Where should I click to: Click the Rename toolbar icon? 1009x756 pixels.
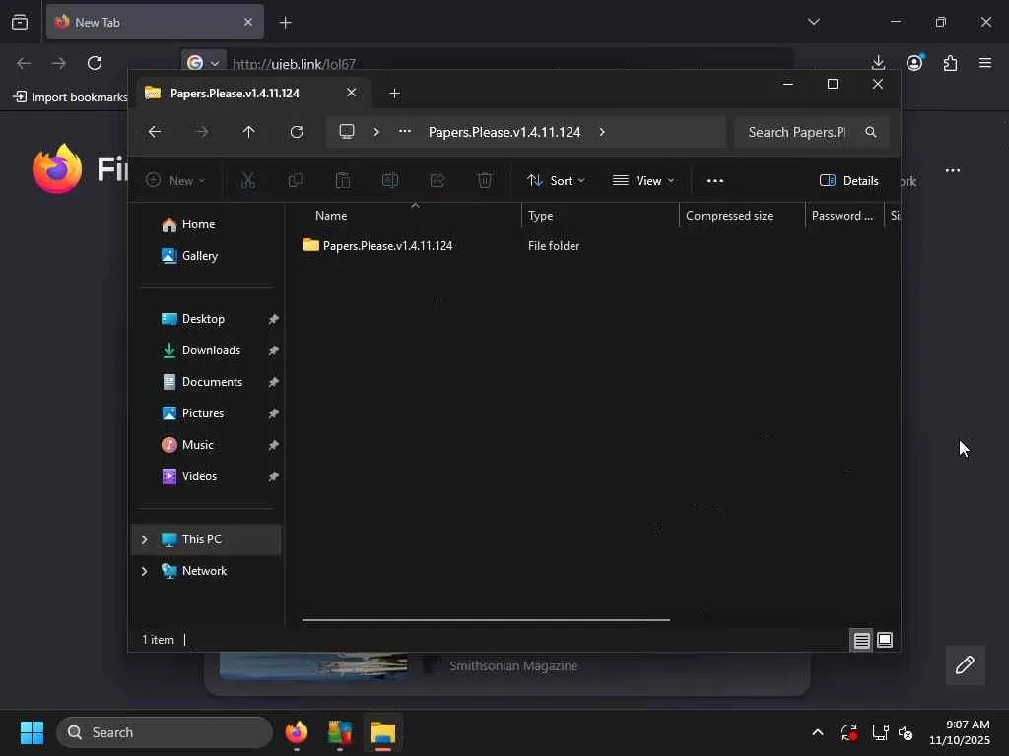click(x=390, y=181)
